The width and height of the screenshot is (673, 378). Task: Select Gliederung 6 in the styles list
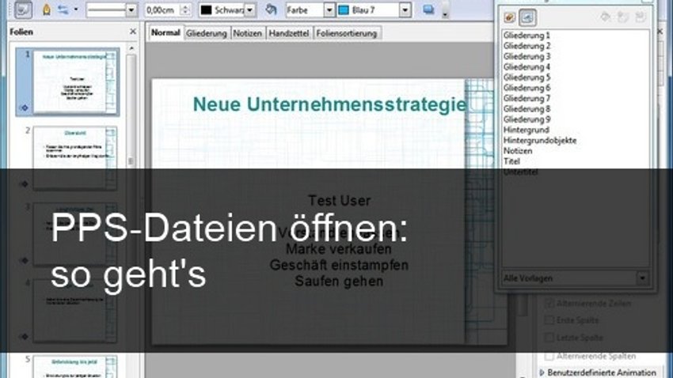coord(527,88)
